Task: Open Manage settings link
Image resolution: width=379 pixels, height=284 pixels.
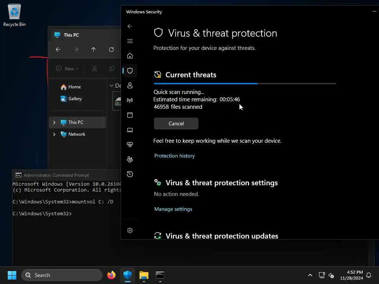Action: coord(173,209)
